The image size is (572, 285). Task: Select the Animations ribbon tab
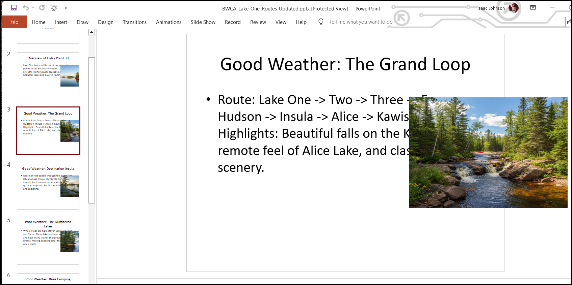[168, 22]
